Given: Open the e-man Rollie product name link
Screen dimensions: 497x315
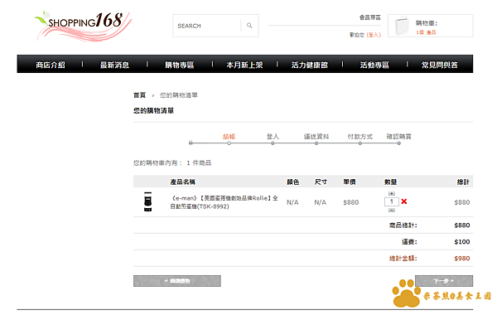Looking at the screenshot, I should click(224, 202).
